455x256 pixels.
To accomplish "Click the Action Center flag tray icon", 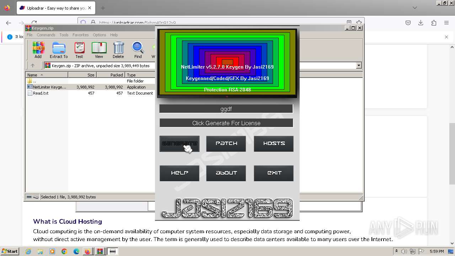I will pos(422,251).
